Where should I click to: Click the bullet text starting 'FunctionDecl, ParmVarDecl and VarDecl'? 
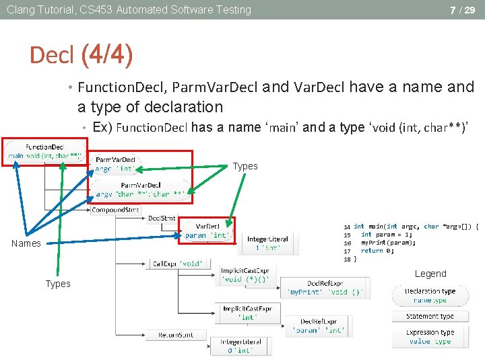276,97
